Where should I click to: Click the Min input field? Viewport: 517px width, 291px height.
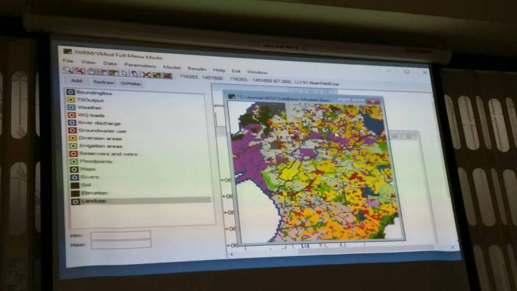(x=120, y=235)
